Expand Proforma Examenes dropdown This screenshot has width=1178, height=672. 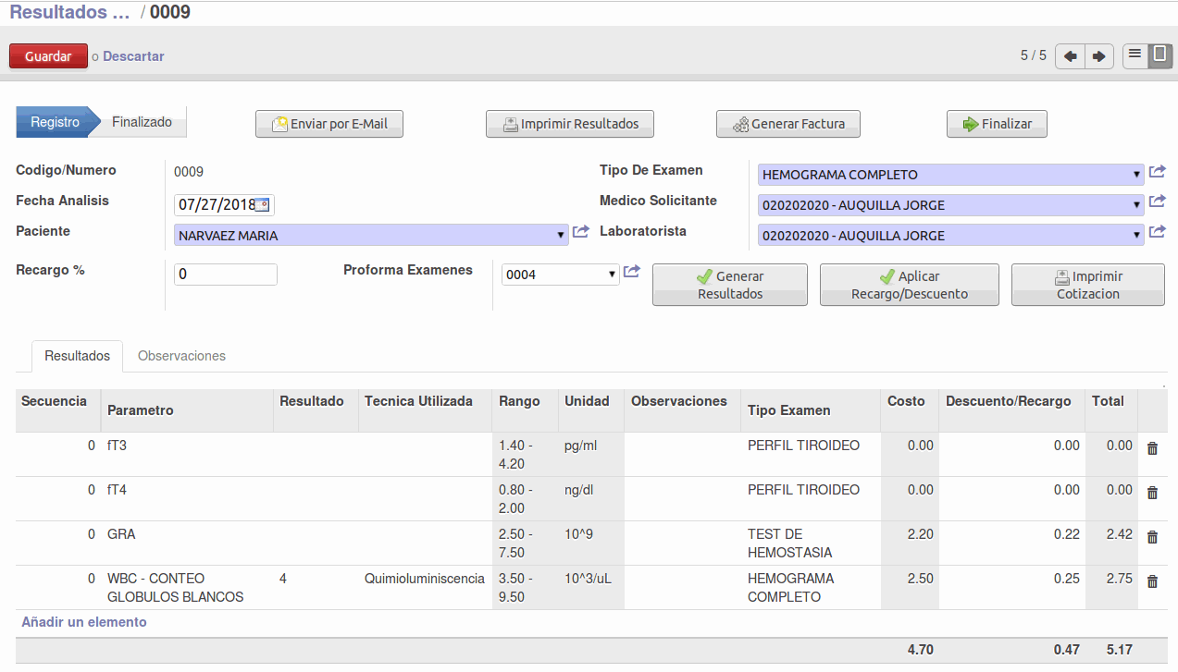[612, 275]
